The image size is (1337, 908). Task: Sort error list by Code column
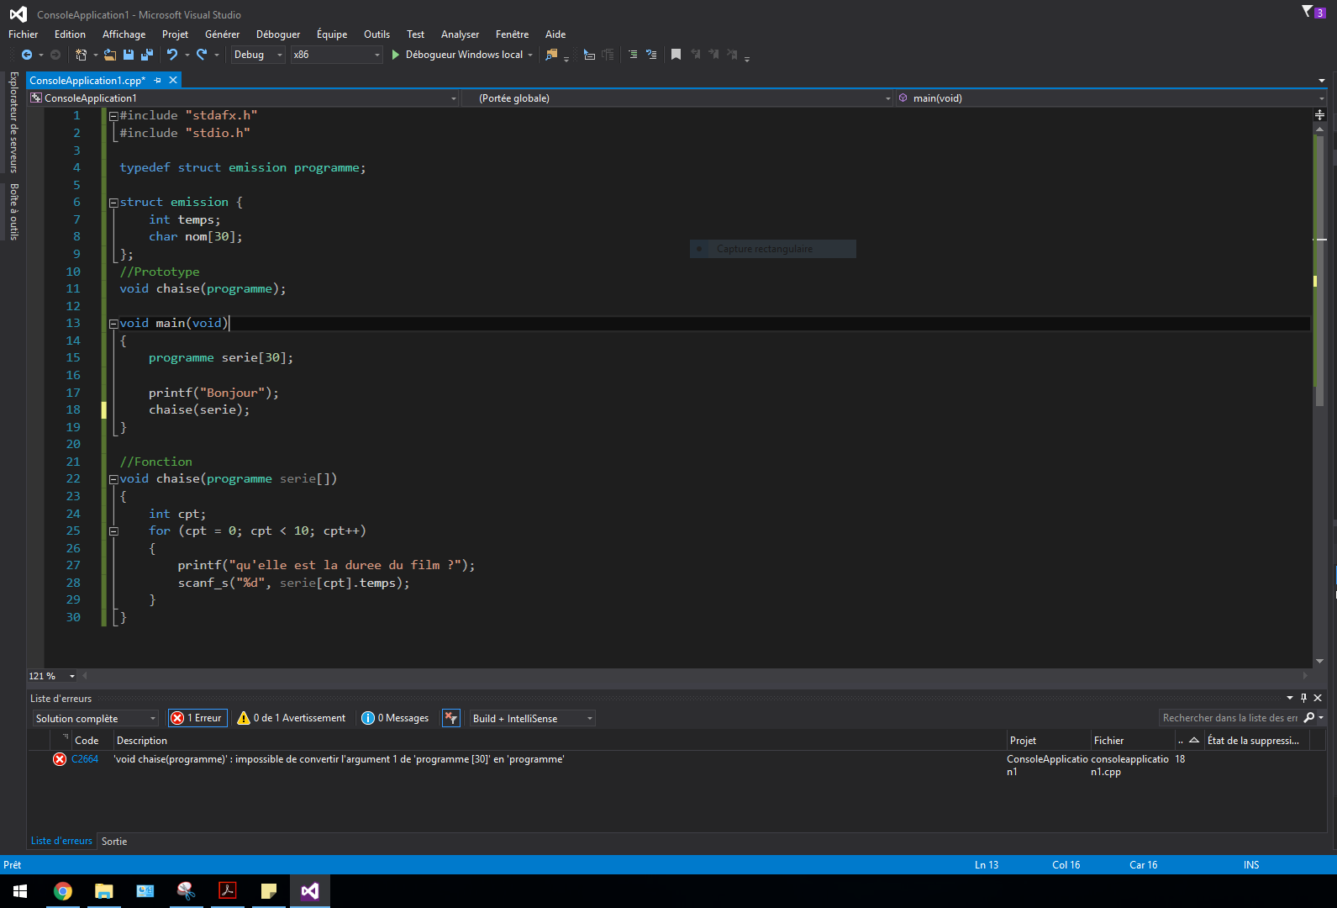click(92, 741)
